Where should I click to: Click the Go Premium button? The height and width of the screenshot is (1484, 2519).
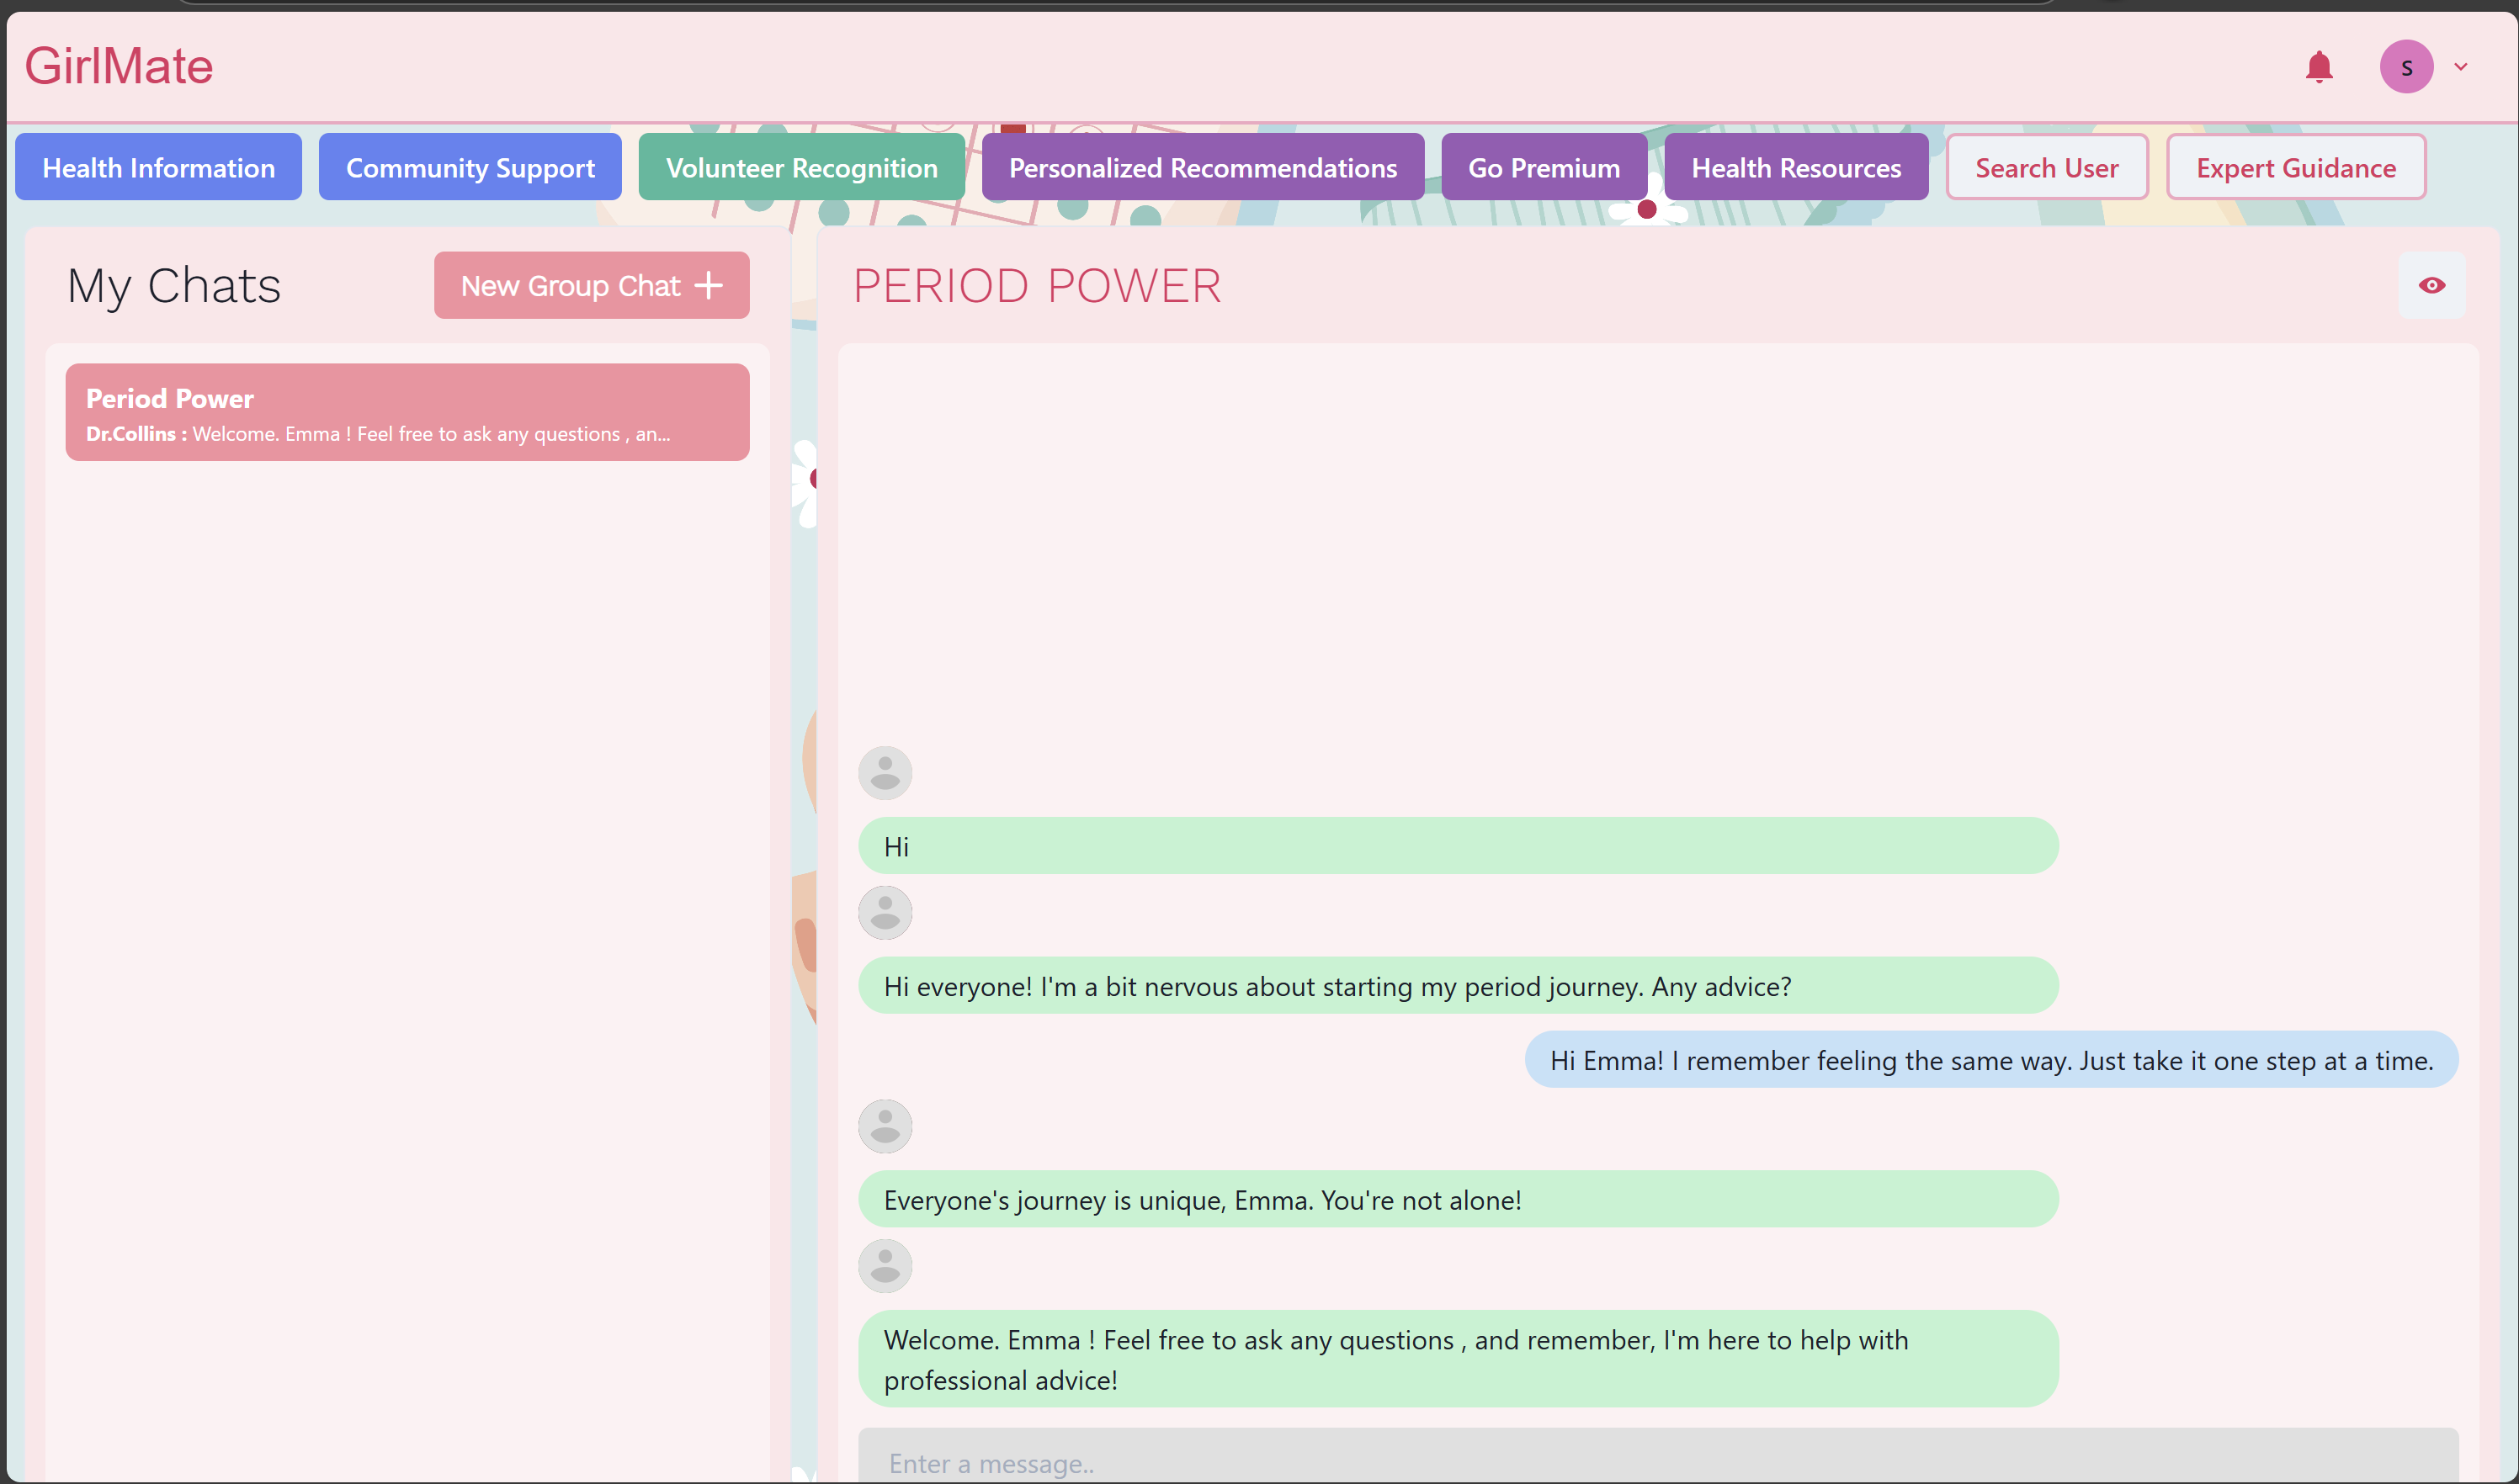pos(1544,167)
